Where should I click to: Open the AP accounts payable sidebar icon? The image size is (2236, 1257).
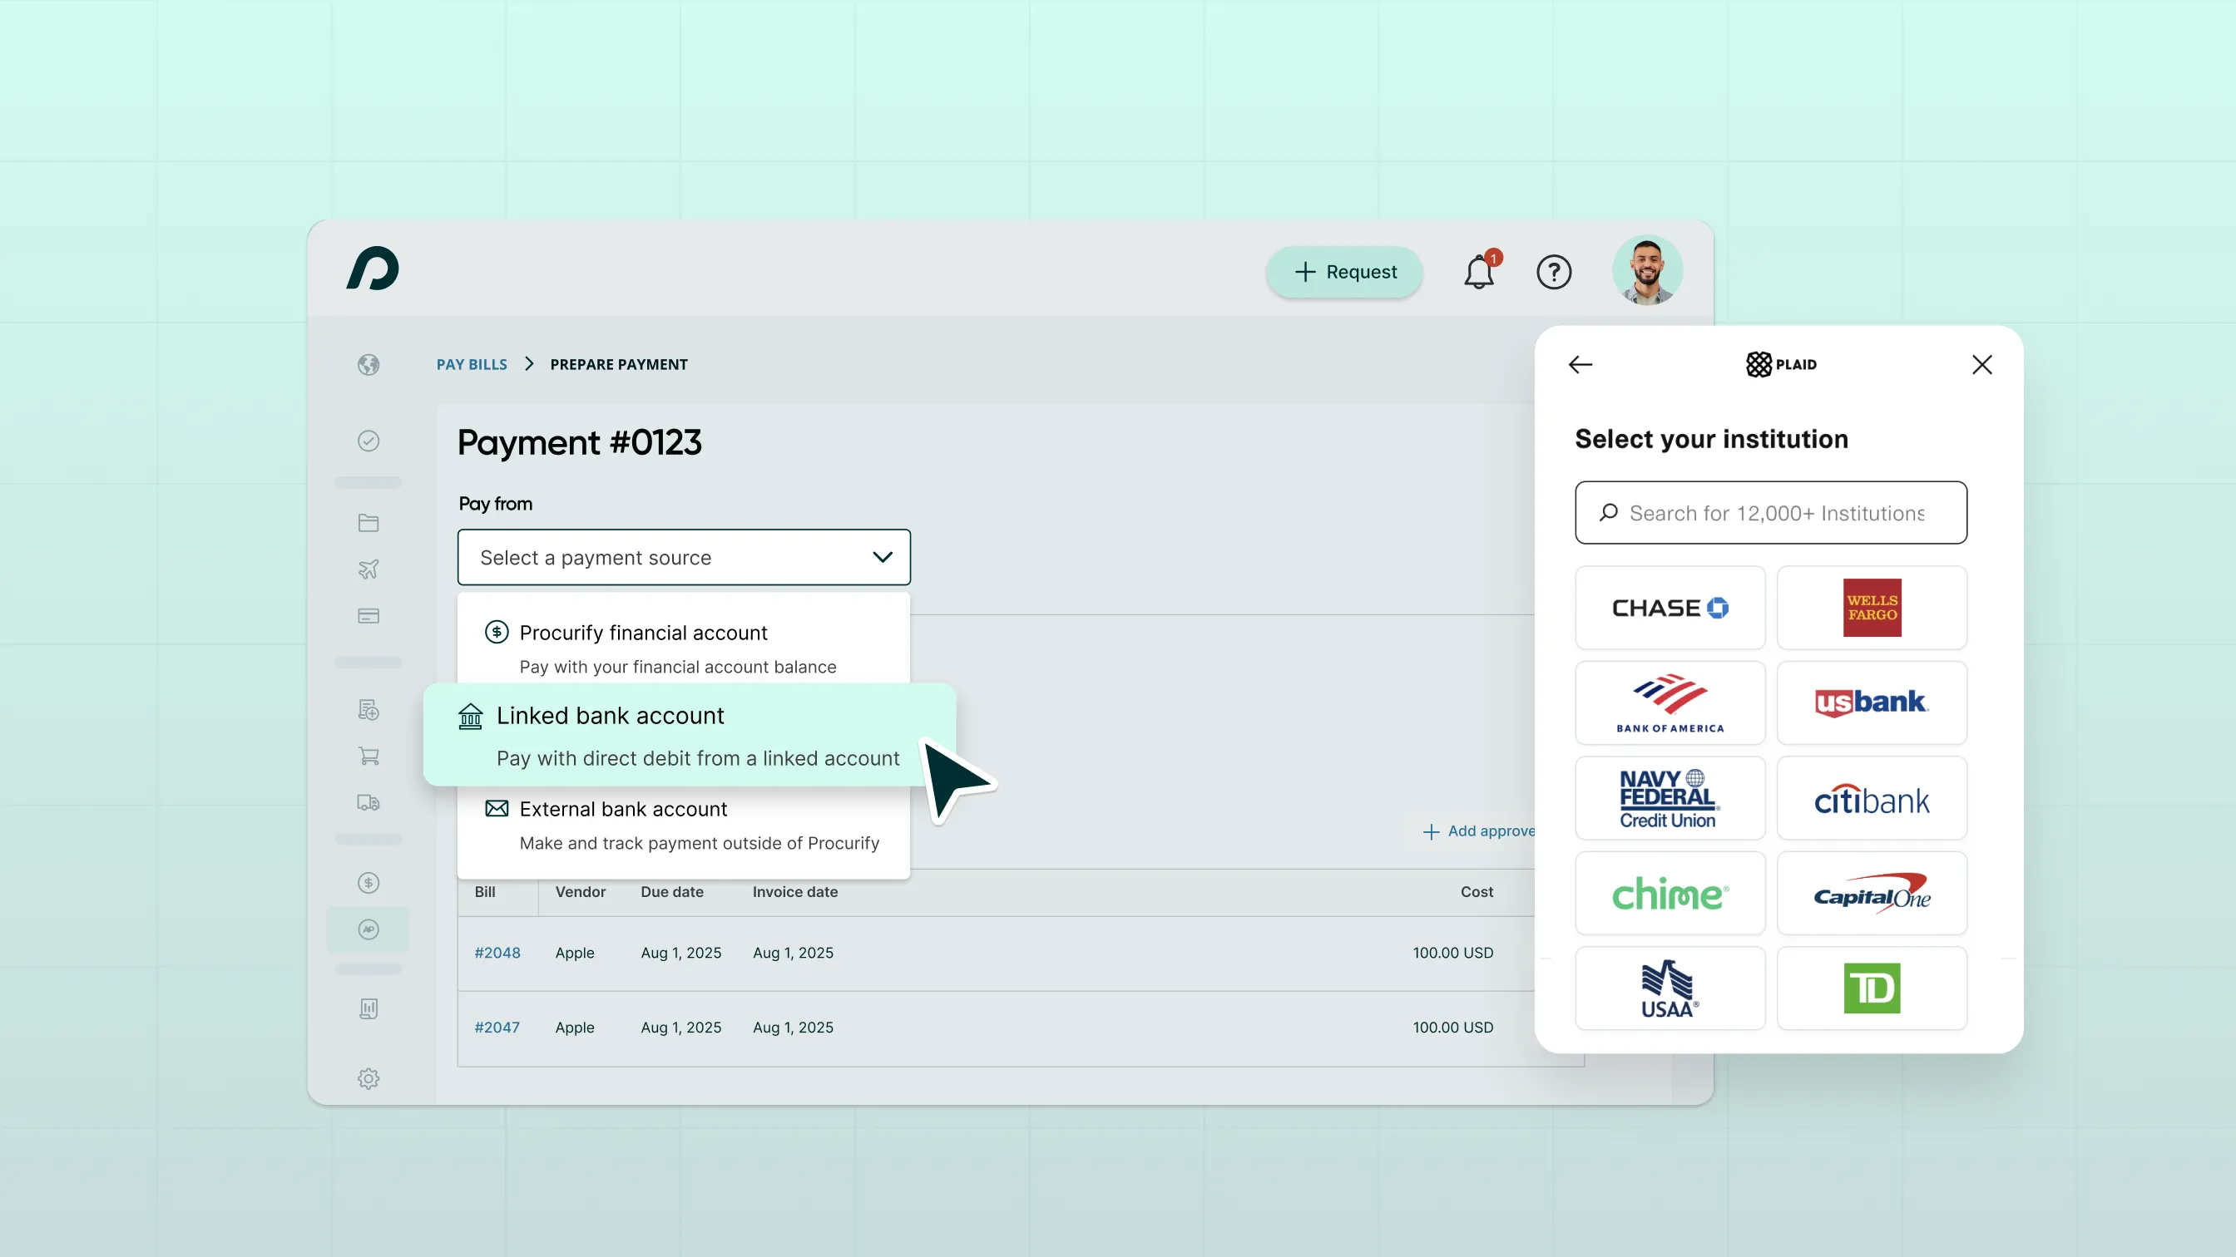(368, 929)
